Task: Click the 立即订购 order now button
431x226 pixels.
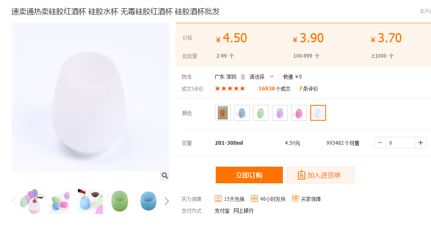Action: click(249, 175)
